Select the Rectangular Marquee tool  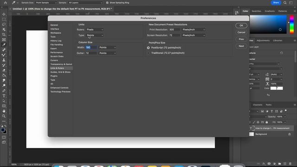click(4, 19)
